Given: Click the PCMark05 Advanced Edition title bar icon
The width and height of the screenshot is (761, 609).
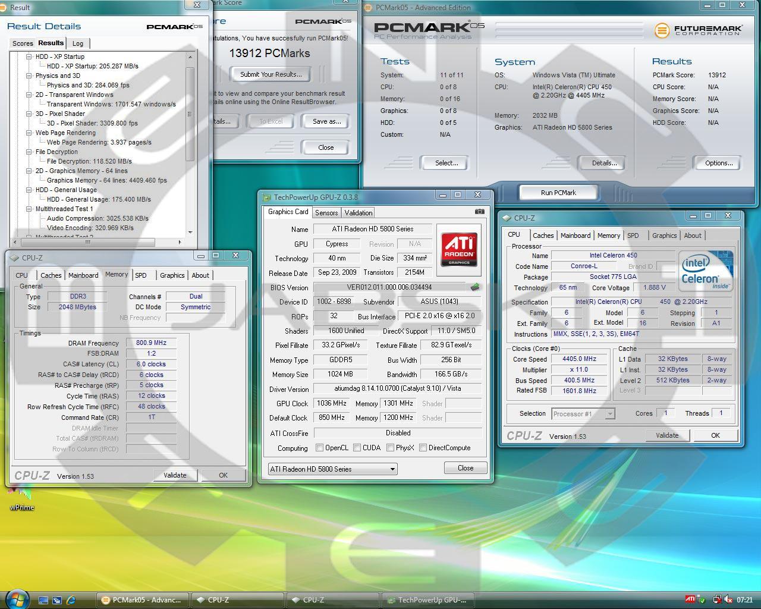Looking at the screenshot, I should (369, 8).
